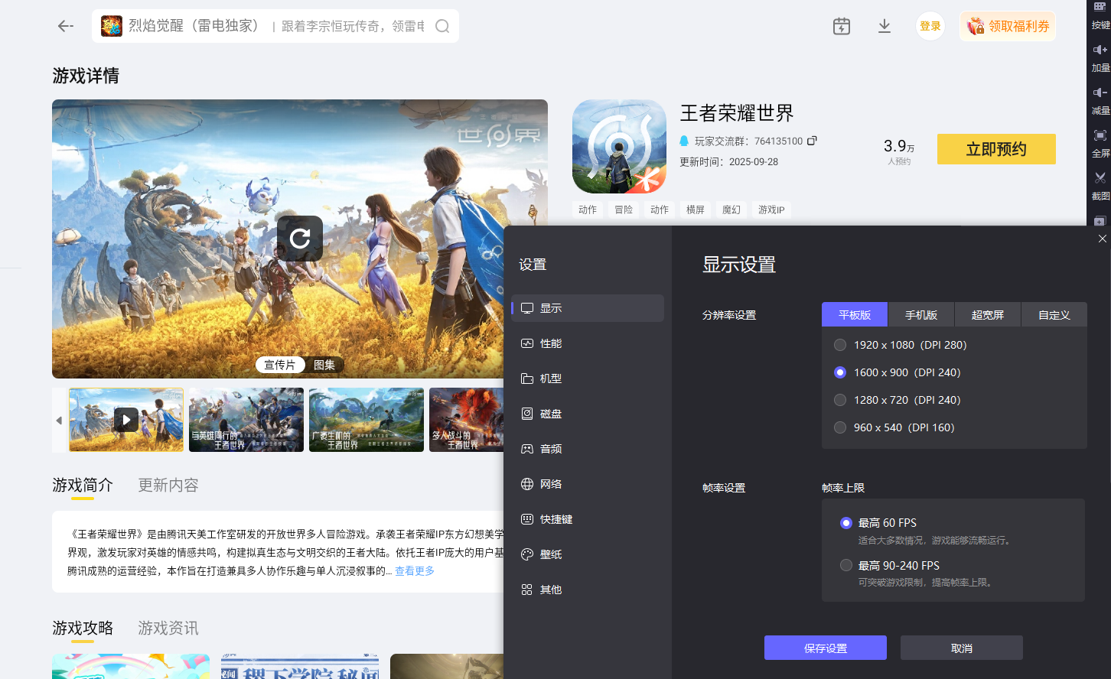The width and height of the screenshot is (1111, 679).
Task: Take a screenshot via 截图 sidebar icon
Action: 1102,182
